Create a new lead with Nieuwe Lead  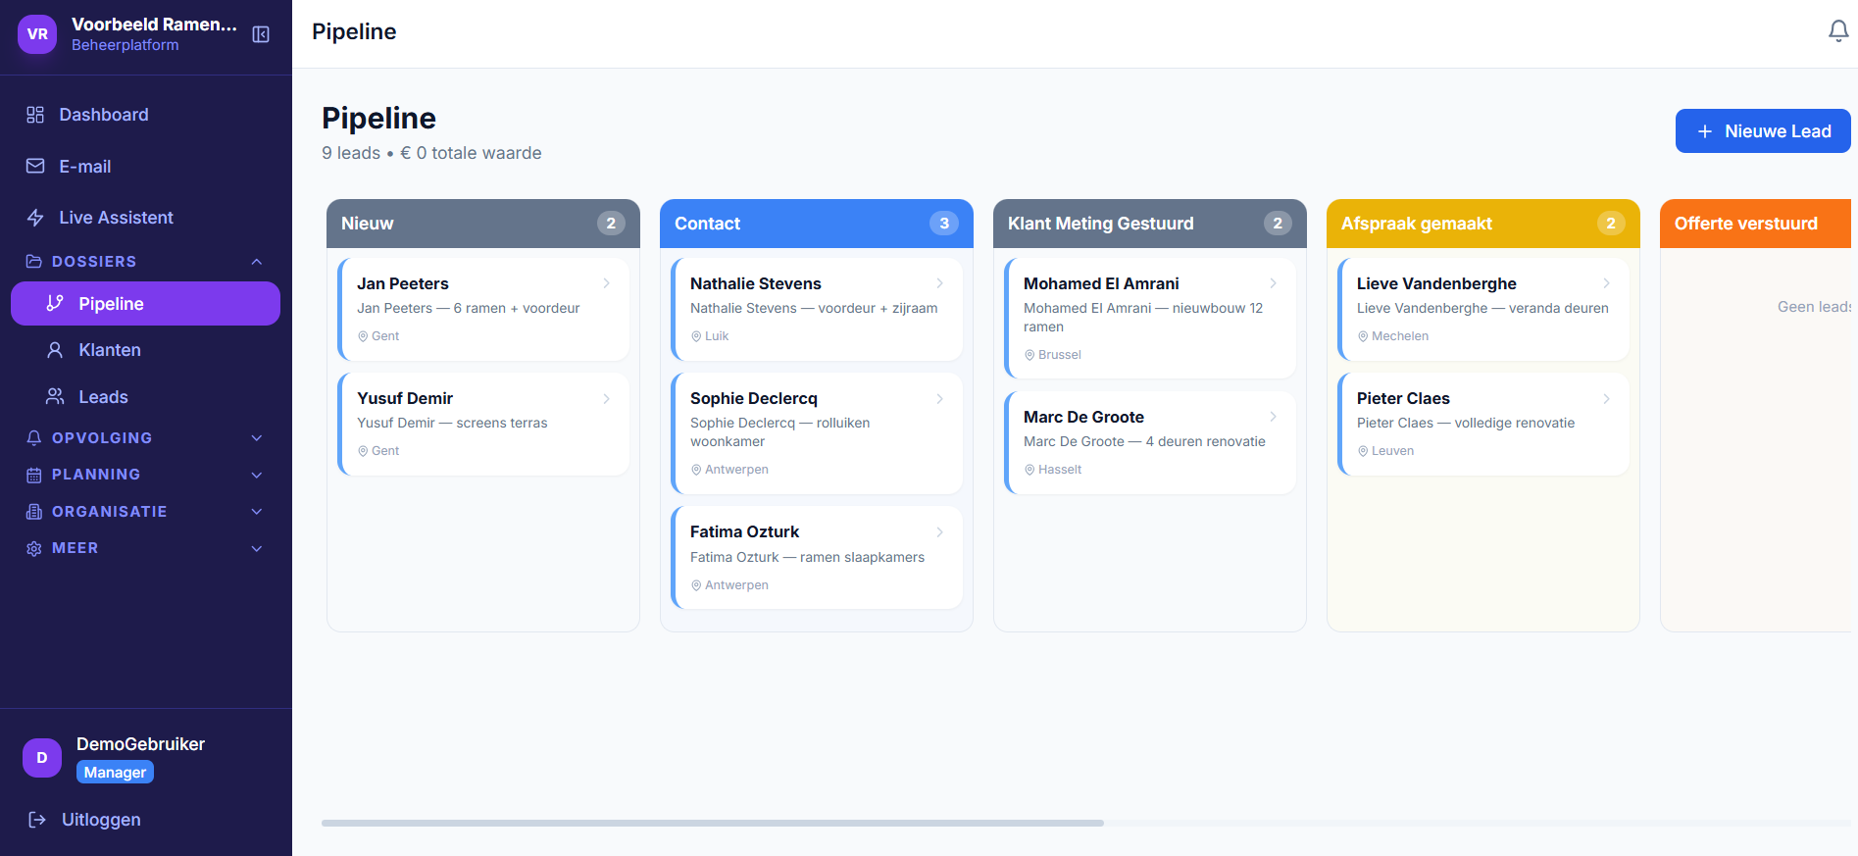coord(1763,131)
